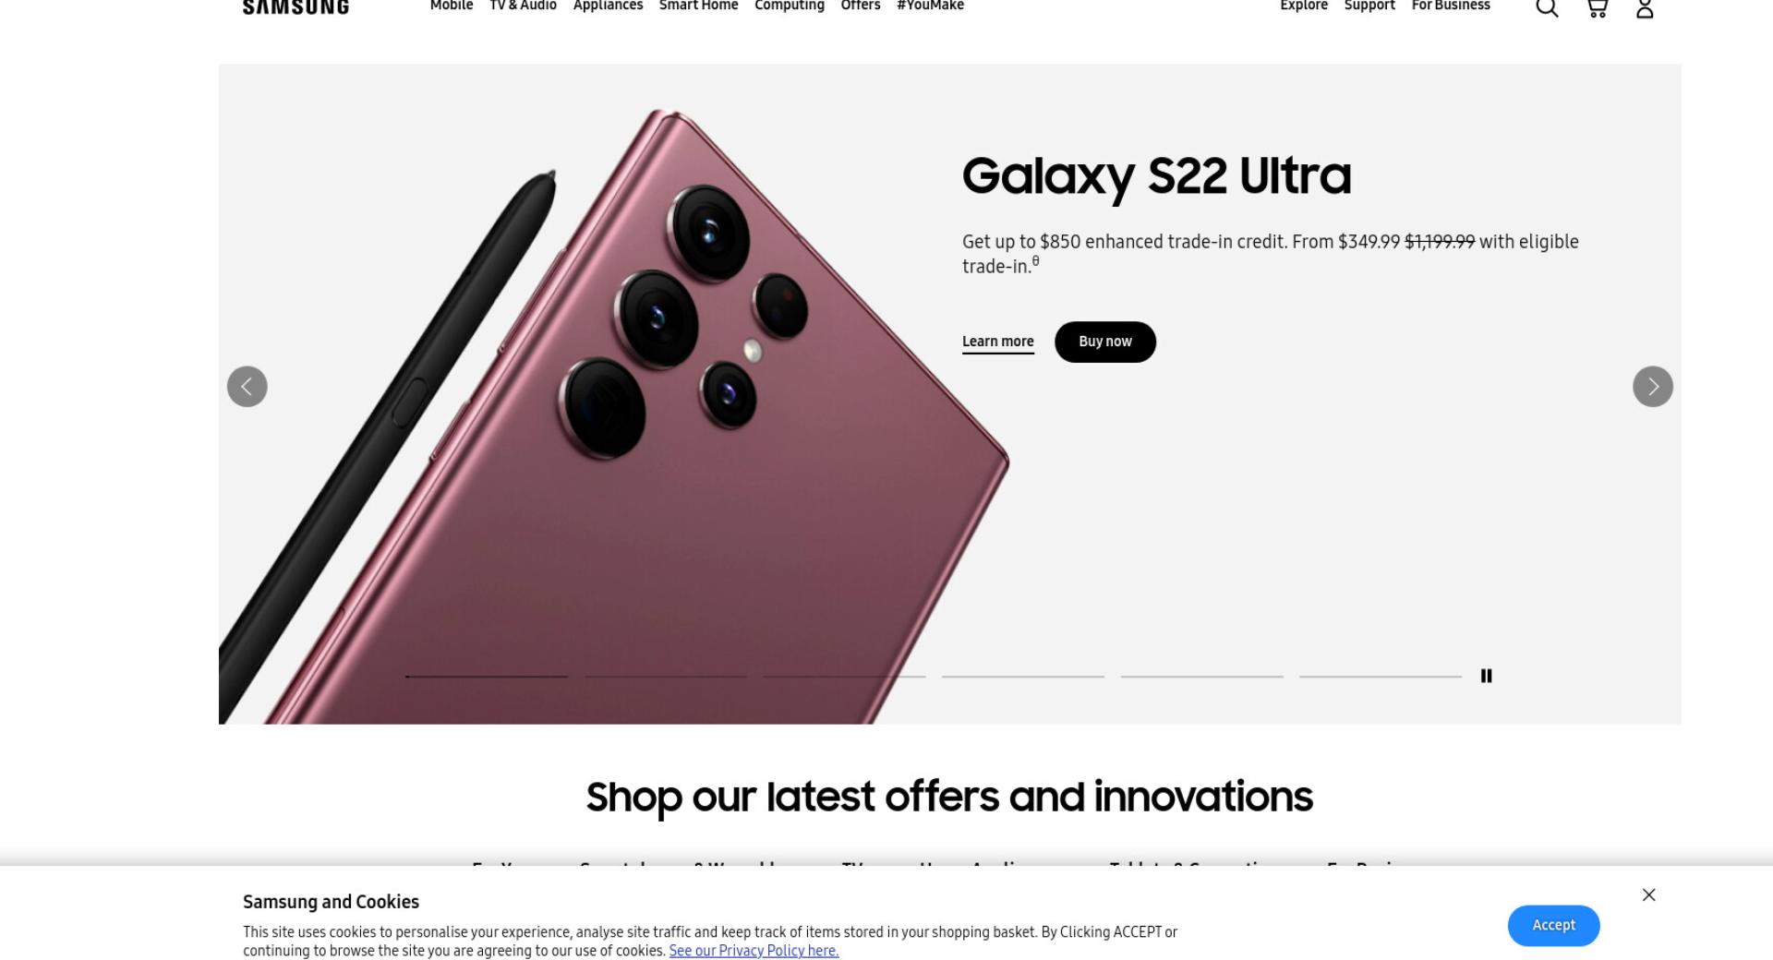The width and height of the screenshot is (1773, 960).
Task: Jump to the fourth carousel slide indicator
Action: click(x=1023, y=677)
